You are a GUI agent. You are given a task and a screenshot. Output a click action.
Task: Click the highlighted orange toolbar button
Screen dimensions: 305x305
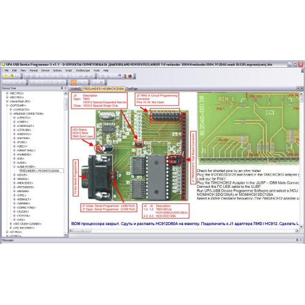click(74, 82)
